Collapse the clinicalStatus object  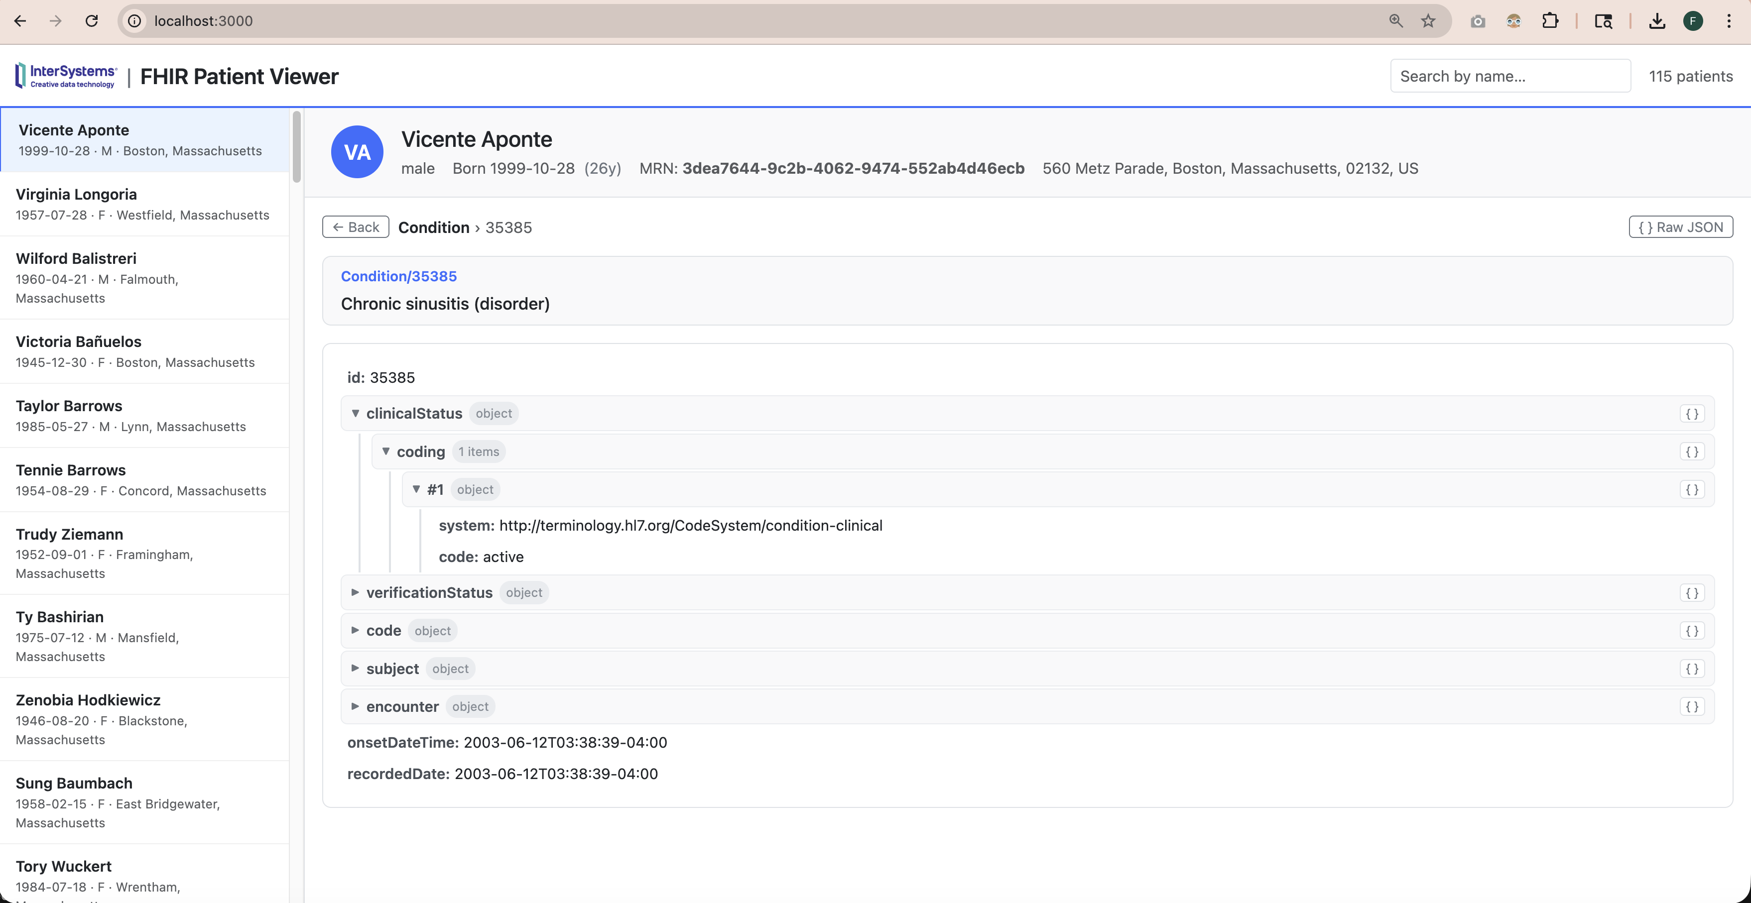tap(355, 414)
